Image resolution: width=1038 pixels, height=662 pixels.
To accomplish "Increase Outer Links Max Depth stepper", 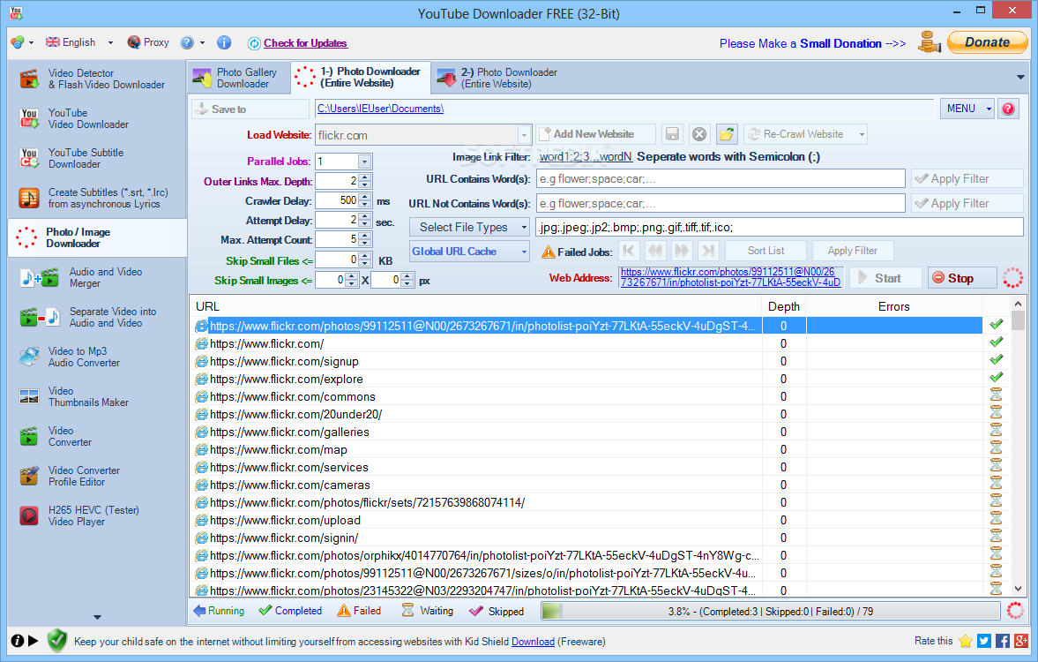I will (365, 177).
